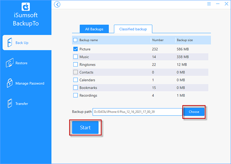Close the BackupTo window
The width and height of the screenshot is (231, 164).
(x=226, y=4)
